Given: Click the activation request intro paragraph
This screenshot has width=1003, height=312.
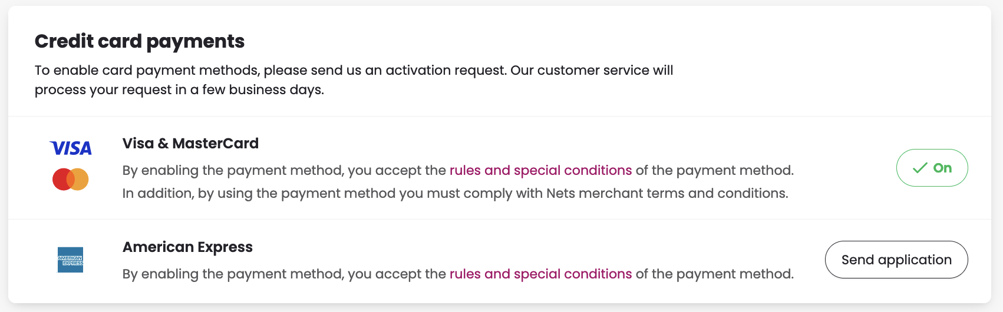Looking at the screenshot, I should 354,80.
